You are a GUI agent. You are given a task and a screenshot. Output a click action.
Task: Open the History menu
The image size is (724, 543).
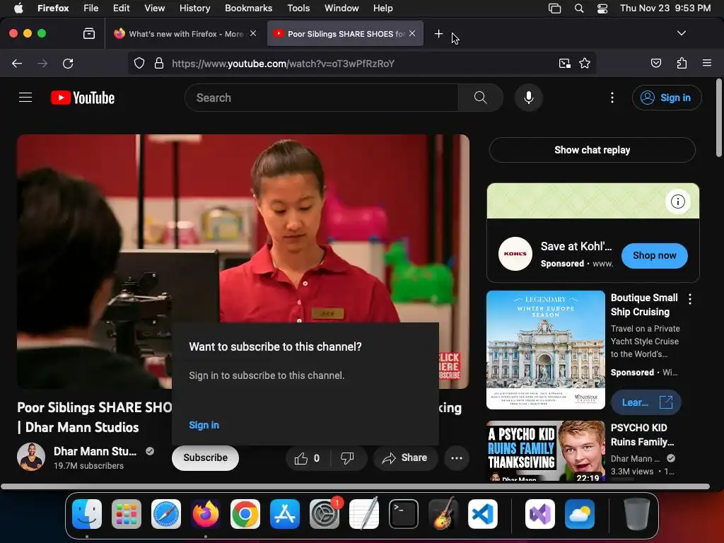[195, 8]
